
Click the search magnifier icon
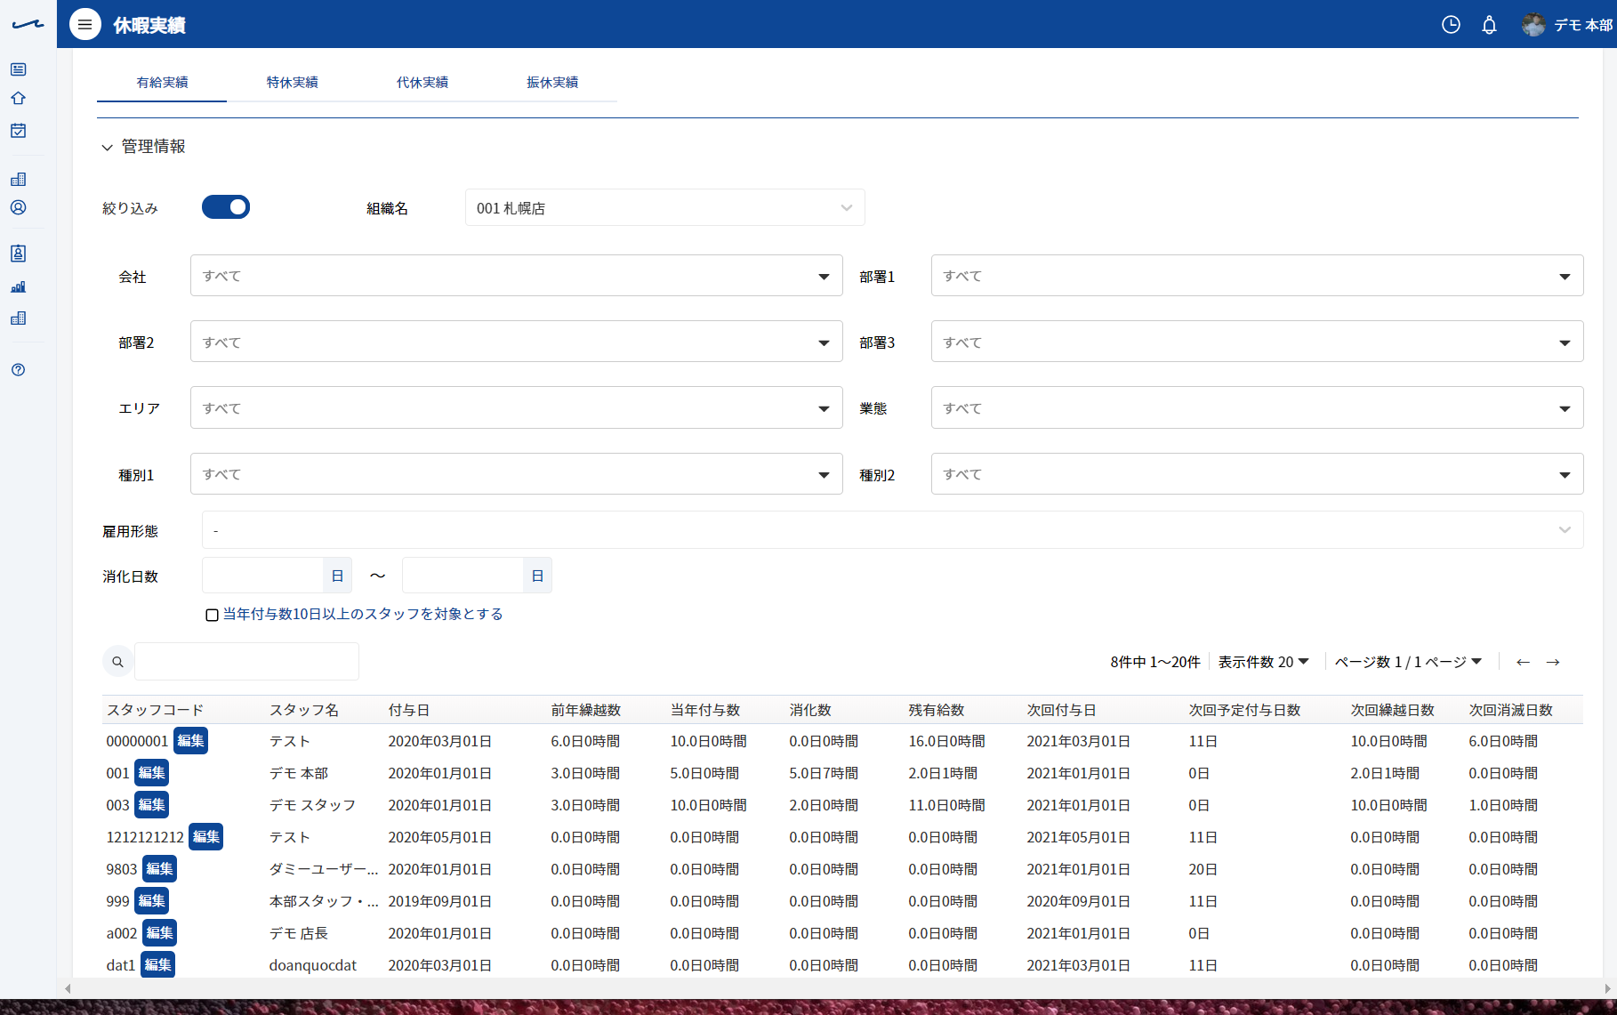click(117, 662)
